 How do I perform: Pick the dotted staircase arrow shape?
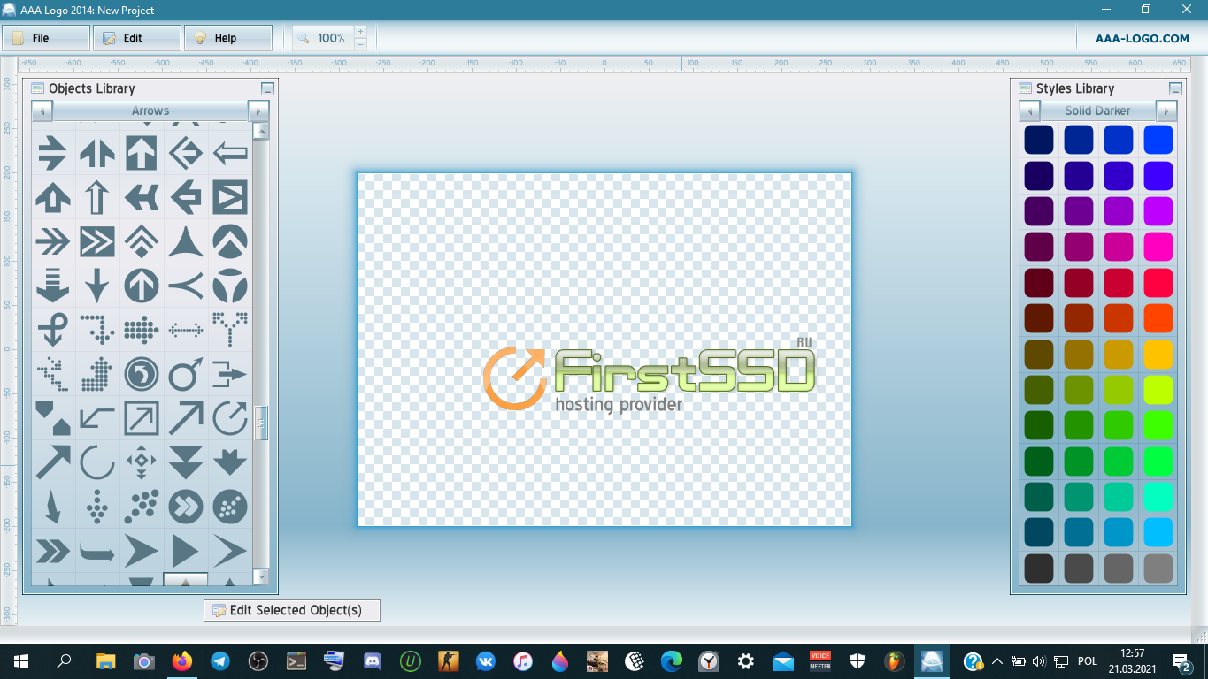coord(53,374)
